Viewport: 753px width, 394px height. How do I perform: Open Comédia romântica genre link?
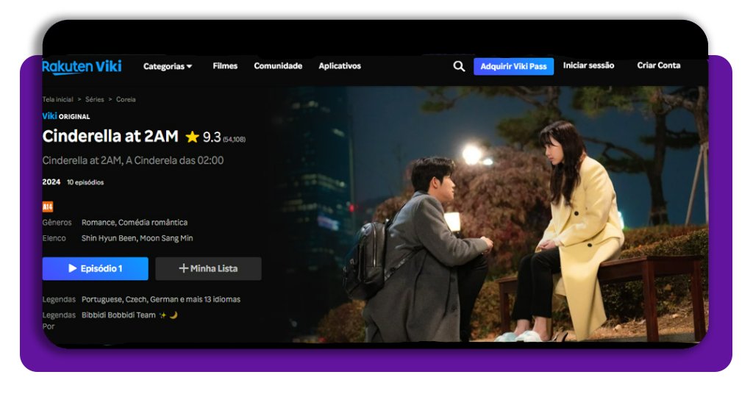tap(153, 222)
